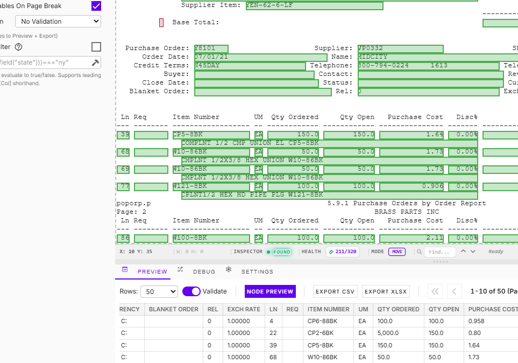Select the Purchase Order Y8101 field box

[211, 48]
